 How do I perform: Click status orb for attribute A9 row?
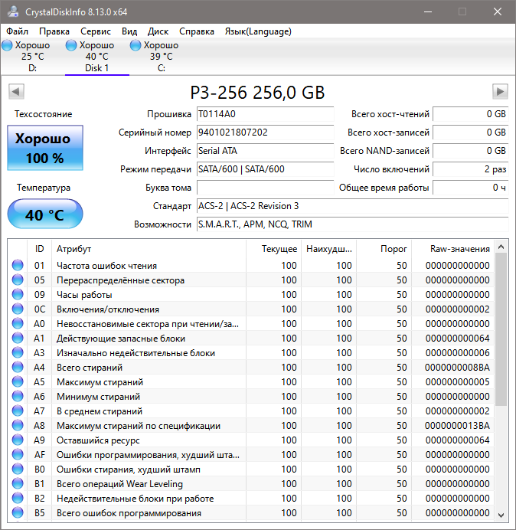pos(18,440)
